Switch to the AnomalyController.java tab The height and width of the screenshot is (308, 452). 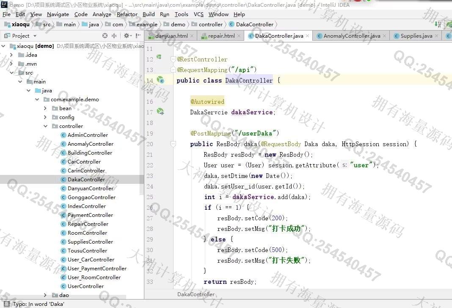[352, 36]
